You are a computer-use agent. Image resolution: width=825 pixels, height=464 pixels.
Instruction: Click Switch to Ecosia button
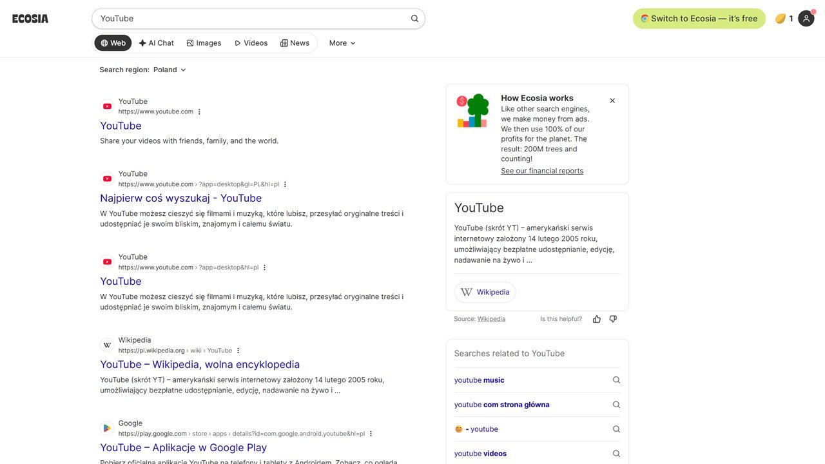click(x=699, y=19)
